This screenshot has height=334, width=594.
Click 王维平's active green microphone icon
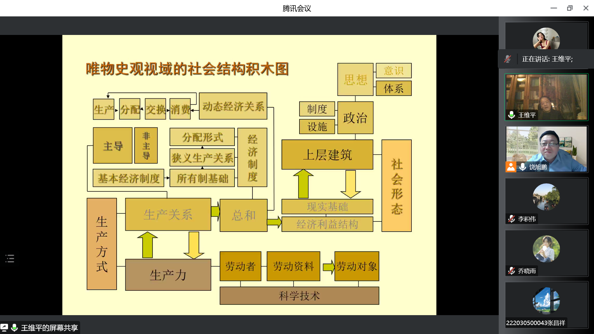512,115
